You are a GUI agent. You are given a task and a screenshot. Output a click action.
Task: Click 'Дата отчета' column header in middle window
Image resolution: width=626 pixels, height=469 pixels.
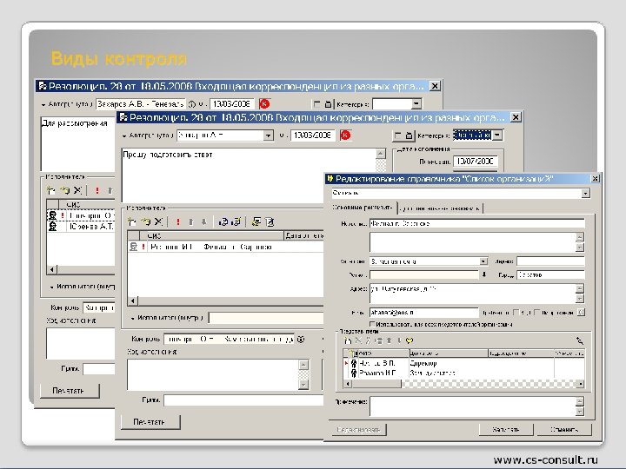tap(303, 235)
